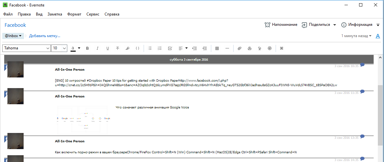Increase indent of the text
384x162 pixels.
(x=204, y=48)
